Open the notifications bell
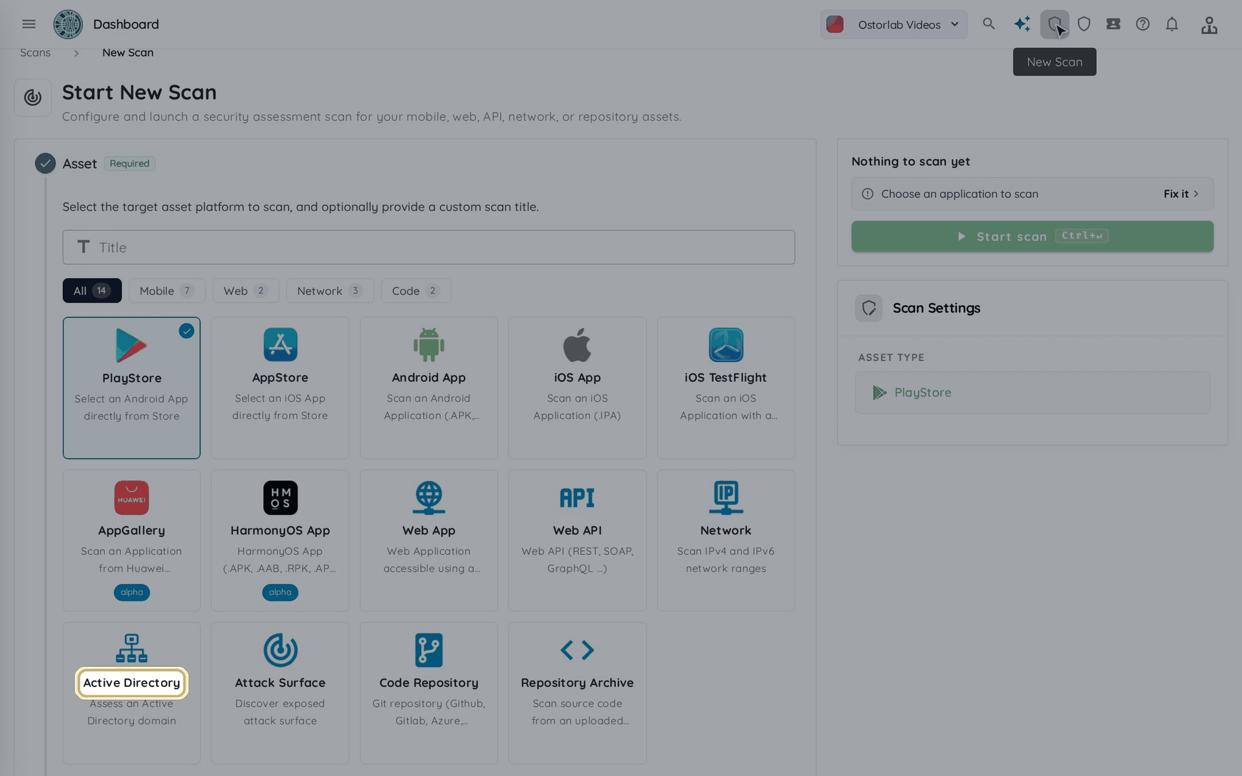Viewport: 1242px width, 776px height. tap(1172, 24)
